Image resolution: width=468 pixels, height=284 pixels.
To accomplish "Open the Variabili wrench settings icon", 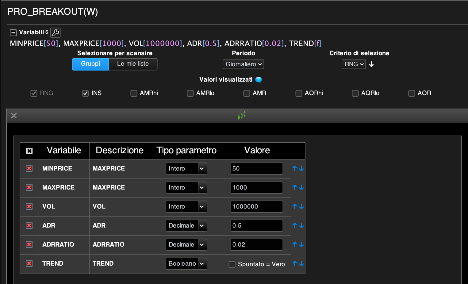I will tap(55, 33).
